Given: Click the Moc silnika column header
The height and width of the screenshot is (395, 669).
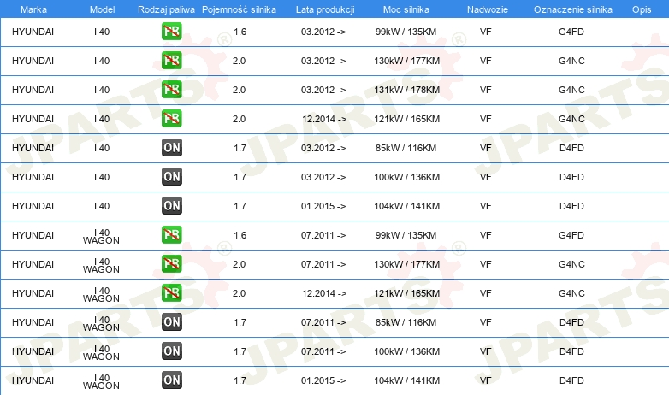Looking at the screenshot, I should point(406,9).
